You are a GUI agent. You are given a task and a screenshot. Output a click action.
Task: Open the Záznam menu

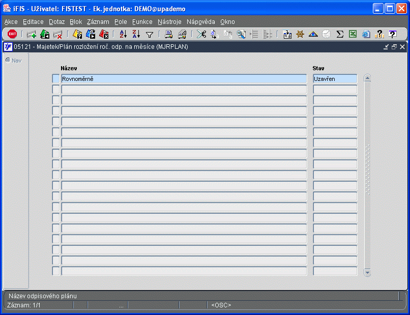(98, 22)
